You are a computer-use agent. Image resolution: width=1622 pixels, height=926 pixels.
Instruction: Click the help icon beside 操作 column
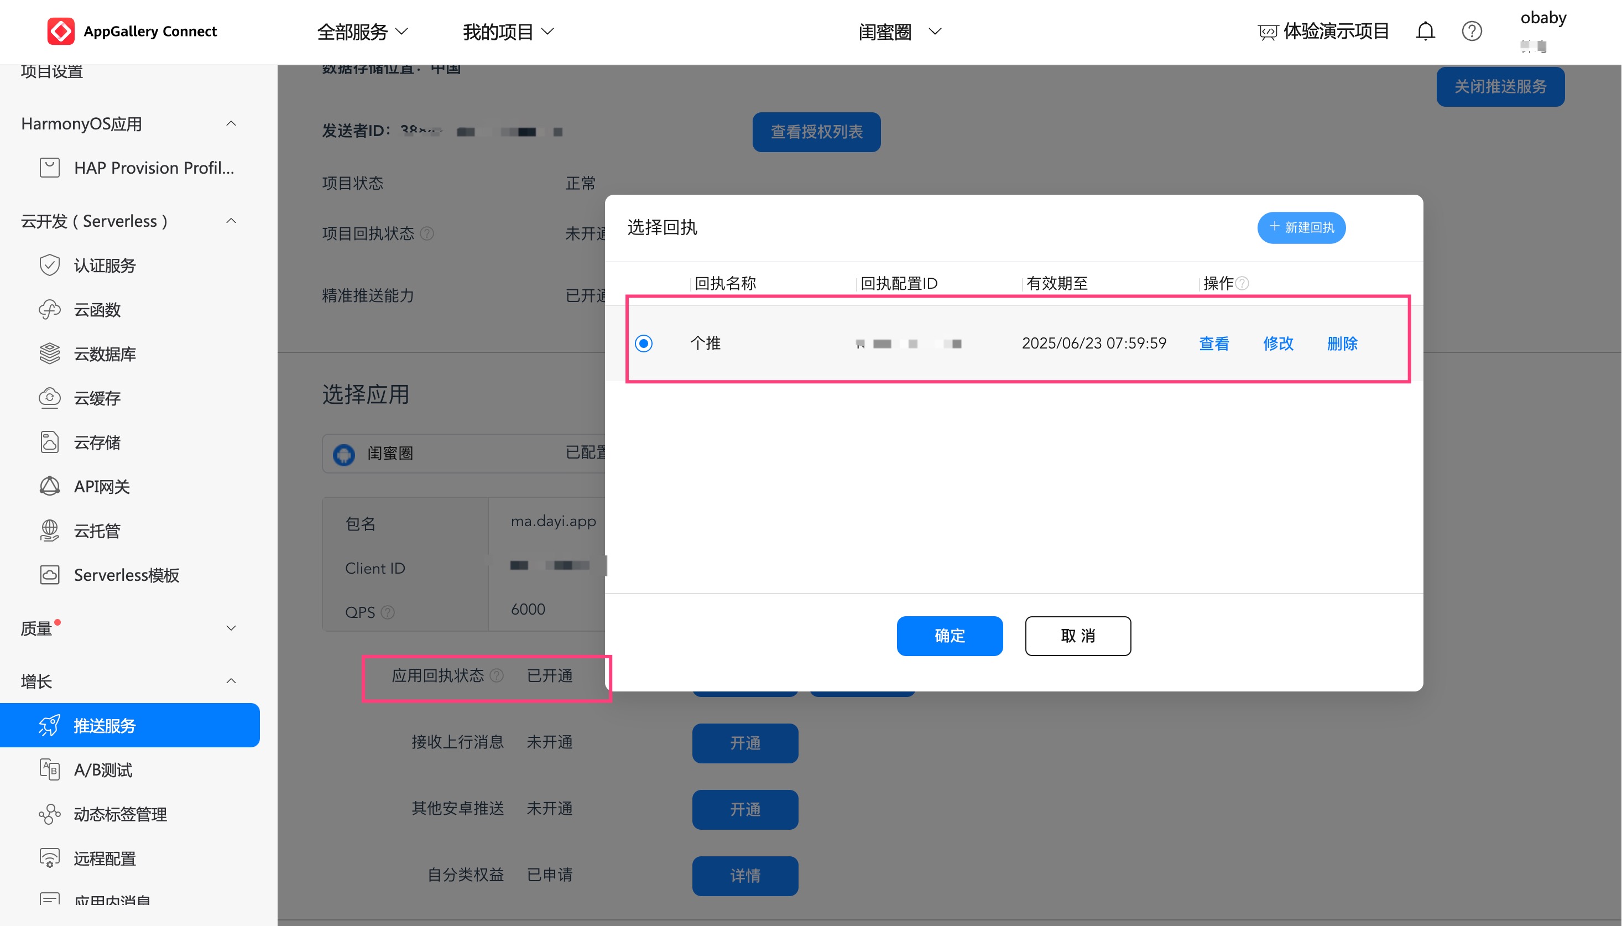coord(1243,283)
